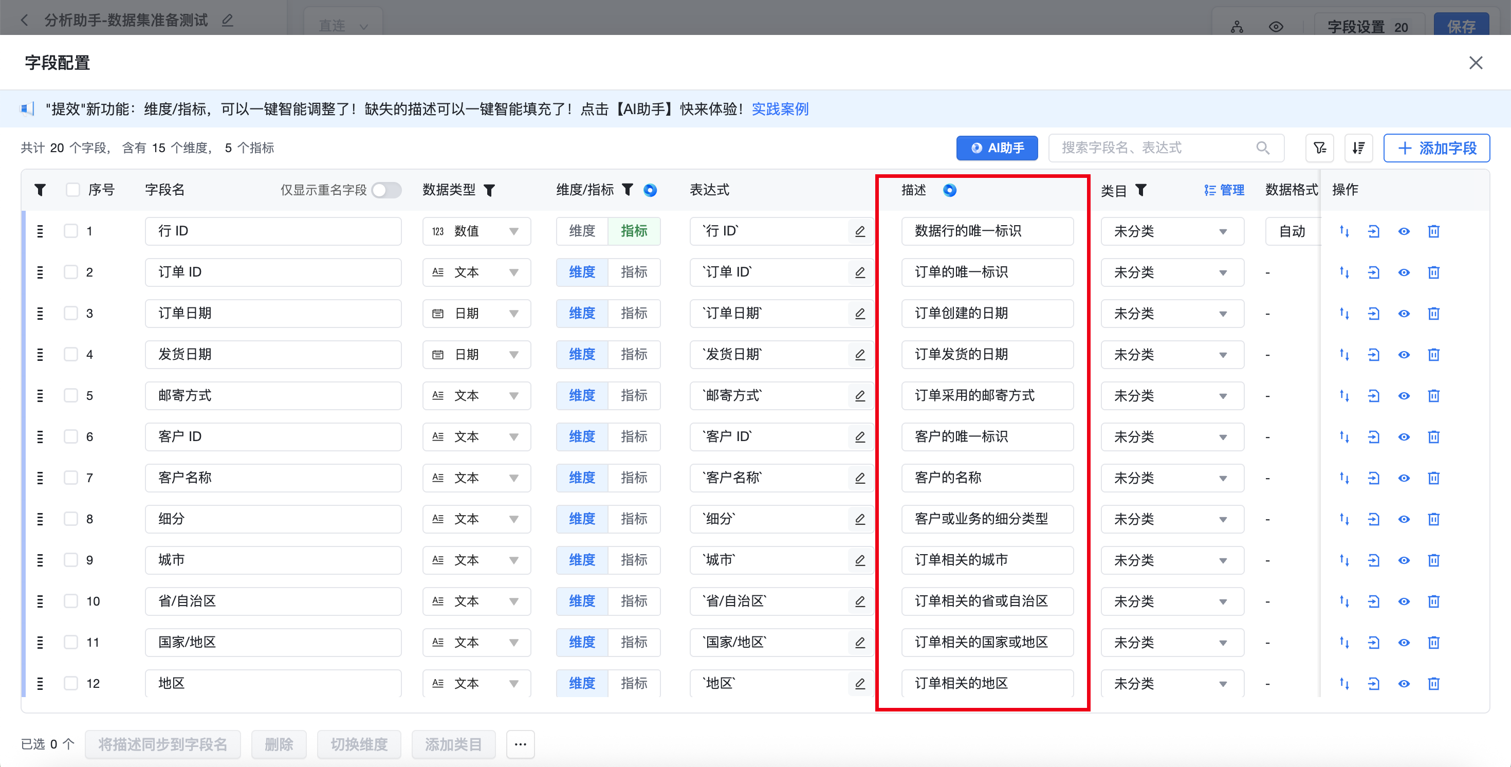This screenshot has height=767, width=1511.
Task: Click 数据类型 column filter icon
Action: click(x=489, y=190)
